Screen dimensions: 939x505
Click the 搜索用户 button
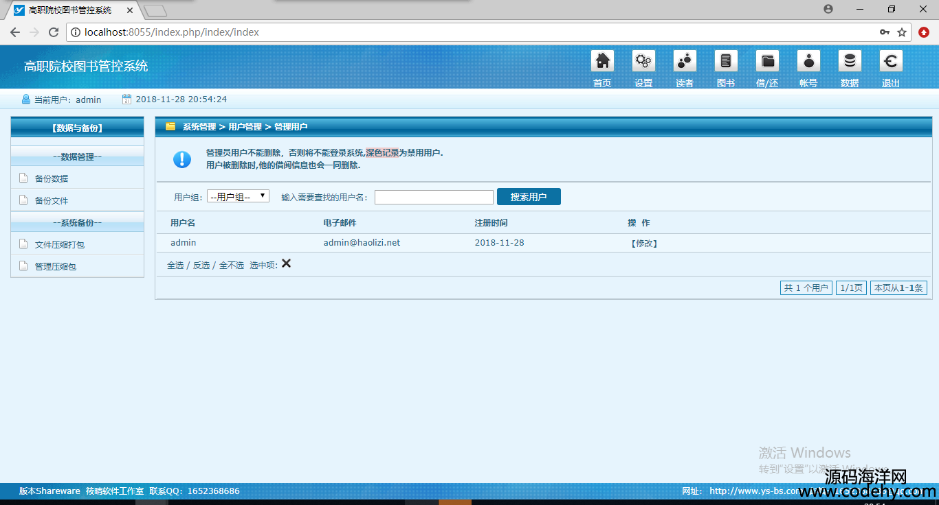(529, 197)
